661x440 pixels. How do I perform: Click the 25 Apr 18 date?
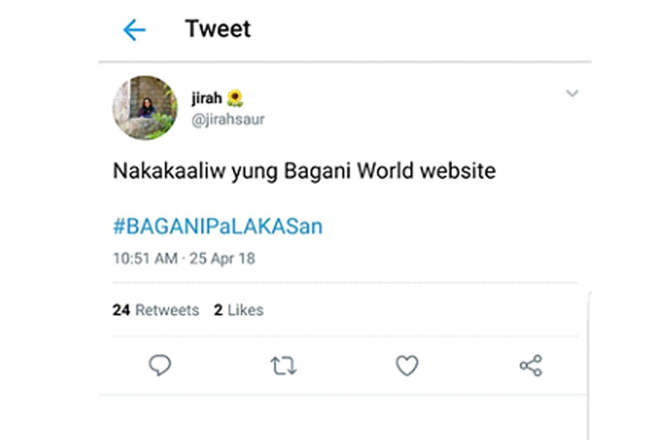(222, 258)
